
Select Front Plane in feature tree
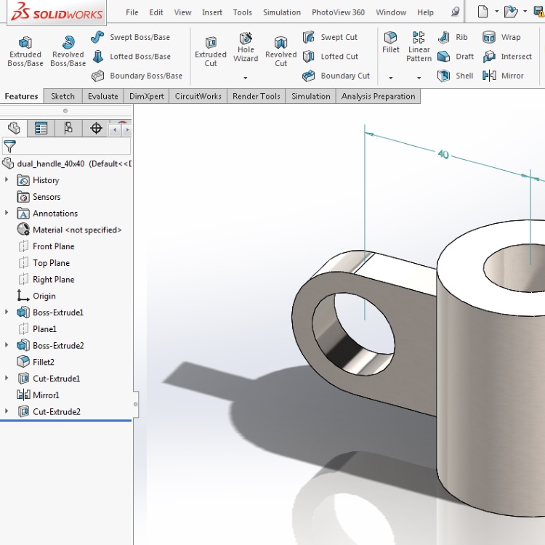[53, 246]
